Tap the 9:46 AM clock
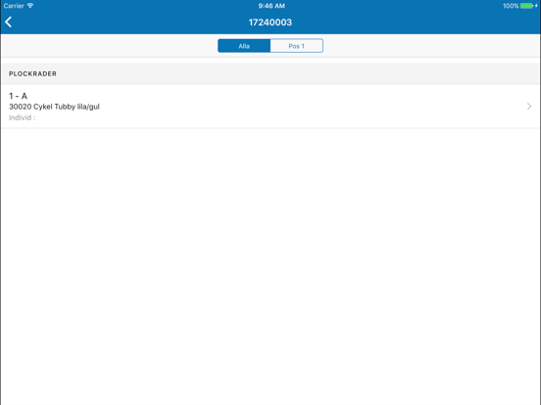541x405 pixels. coord(271,6)
